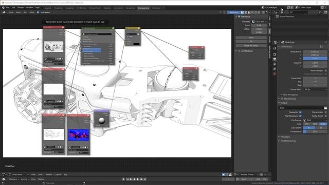Screen dimensions: 329x185
Task: Add a new workspace with plus icon
Action: tap(163, 8)
